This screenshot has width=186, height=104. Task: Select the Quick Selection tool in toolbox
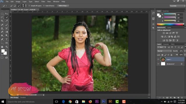coord(7,17)
